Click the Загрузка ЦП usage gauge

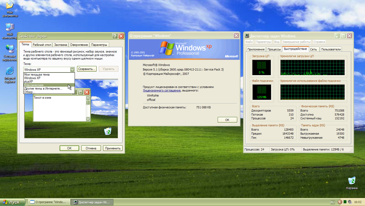[x=262, y=67]
